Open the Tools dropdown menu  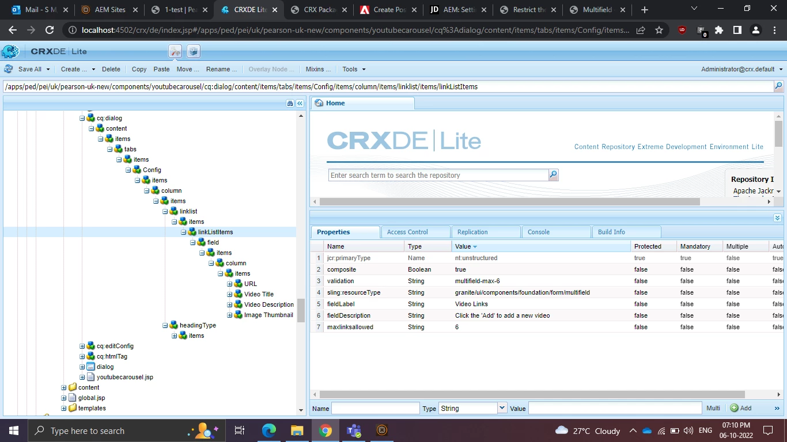pos(354,69)
